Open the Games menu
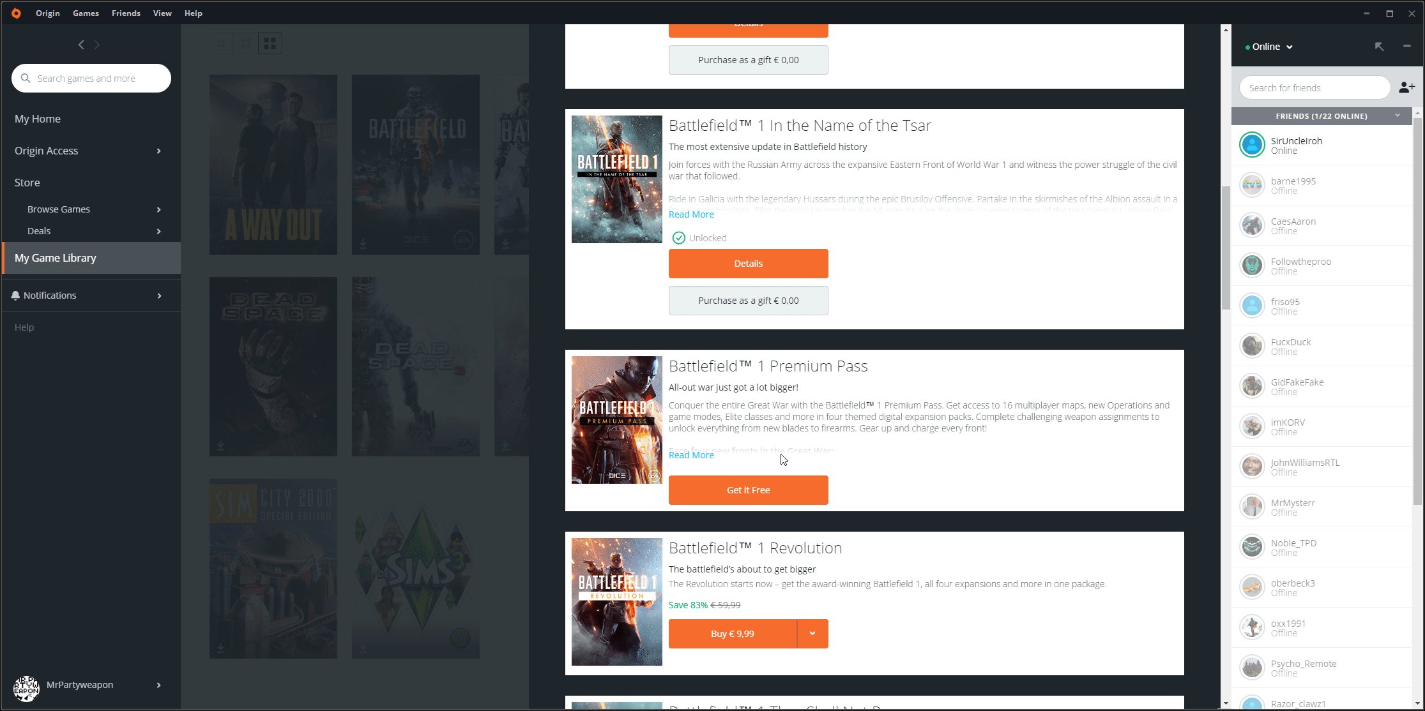1425x711 pixels. tap(86, 13)
